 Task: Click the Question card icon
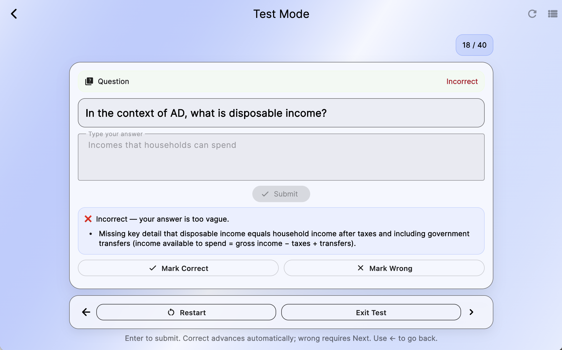coord(89,81)
